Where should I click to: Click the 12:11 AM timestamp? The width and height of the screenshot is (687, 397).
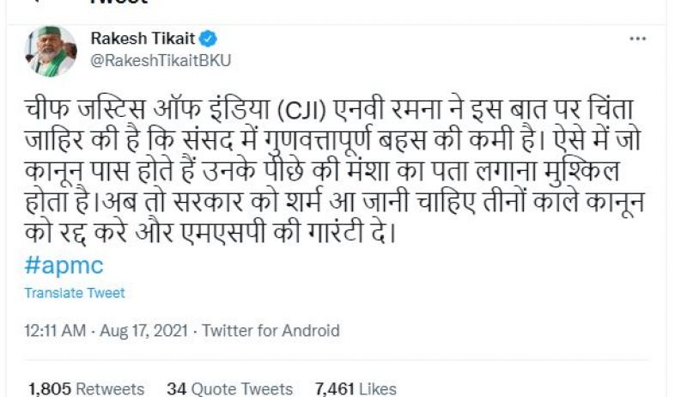coord(54,331)
